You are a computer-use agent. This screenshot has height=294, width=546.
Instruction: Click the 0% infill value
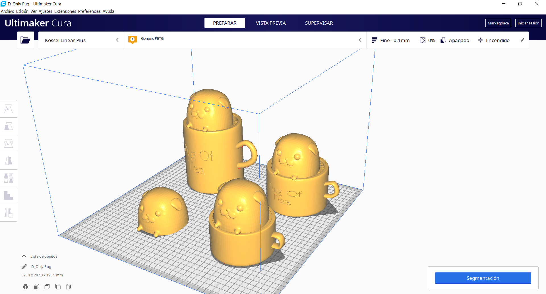(432, 40)
